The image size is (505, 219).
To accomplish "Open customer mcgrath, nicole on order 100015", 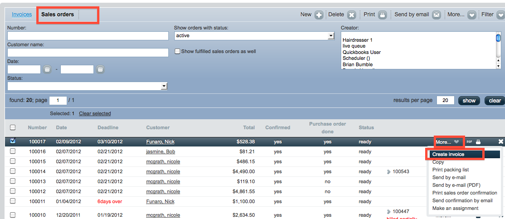I will [x=163, y=162].
